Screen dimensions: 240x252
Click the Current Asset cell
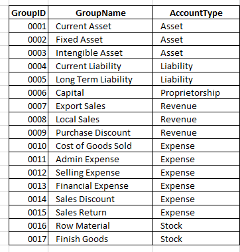(100, 26)
